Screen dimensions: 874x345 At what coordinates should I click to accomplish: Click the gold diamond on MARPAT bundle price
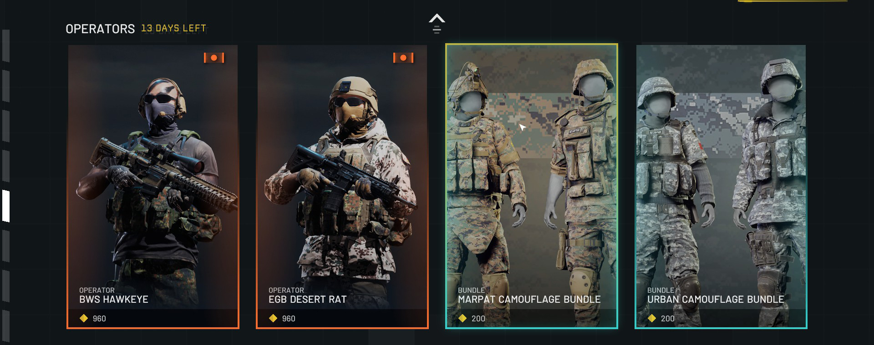pyautogui.click(x=462, y=318)
